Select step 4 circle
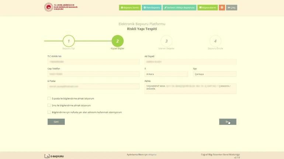 point(215,41)
